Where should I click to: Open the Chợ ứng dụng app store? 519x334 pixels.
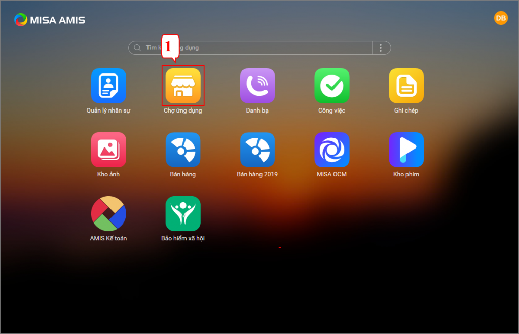click(x=183, y=86)
